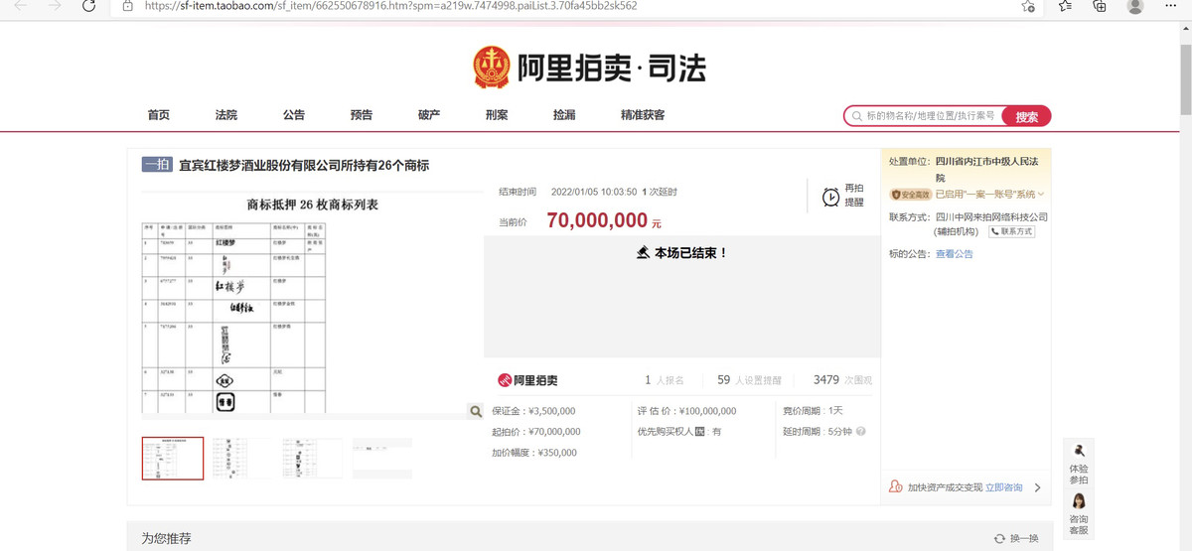Click the auction search input field

(929, 116)
